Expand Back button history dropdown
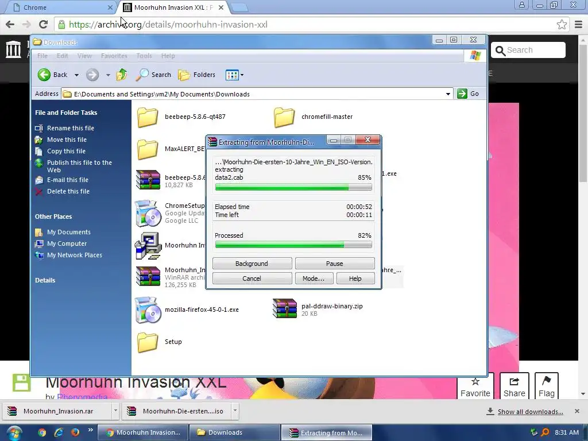 point(76,75)
